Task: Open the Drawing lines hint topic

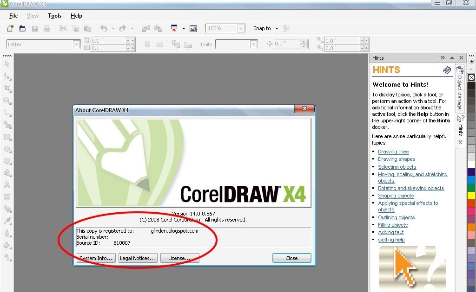Action: [x=393, y=152]
